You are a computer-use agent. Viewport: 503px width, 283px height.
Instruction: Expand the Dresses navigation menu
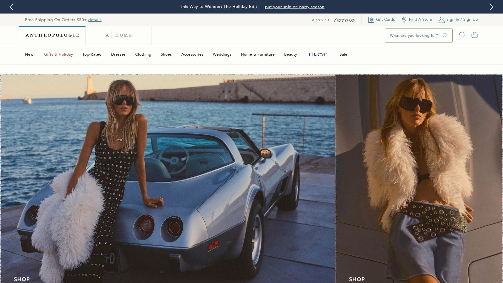pos(118,54)
